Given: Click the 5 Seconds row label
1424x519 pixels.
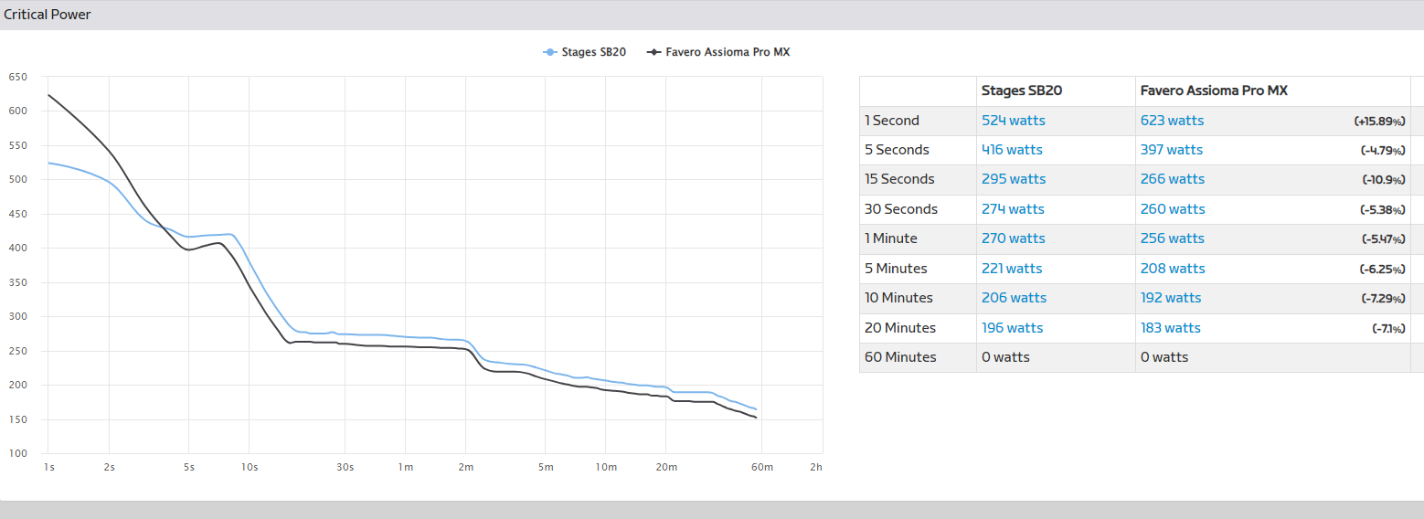Looking at the screenshot, I should pyautogui.click(x=897, y=150).
